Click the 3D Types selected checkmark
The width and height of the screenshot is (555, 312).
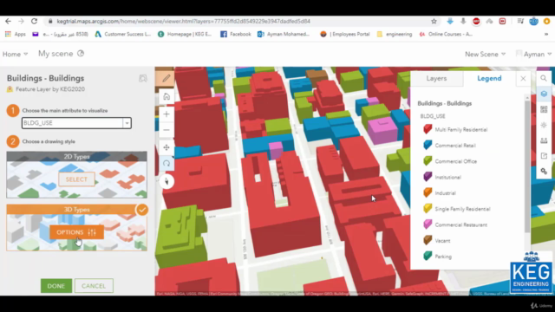142,210
